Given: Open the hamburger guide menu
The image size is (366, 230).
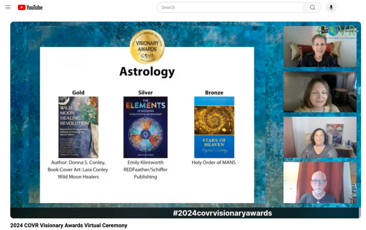Looking at the screenshot, I should pos(8,7).
